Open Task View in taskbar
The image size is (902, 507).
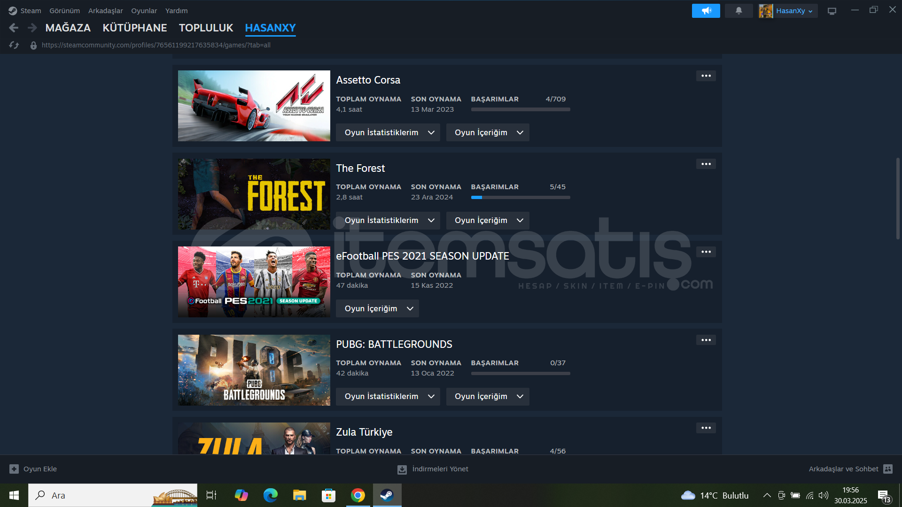(211, 495)
